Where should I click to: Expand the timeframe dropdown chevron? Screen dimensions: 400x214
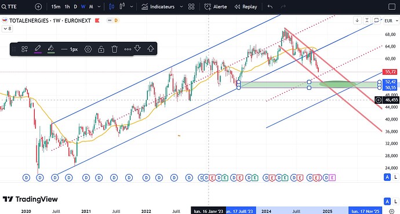[99, 6]
